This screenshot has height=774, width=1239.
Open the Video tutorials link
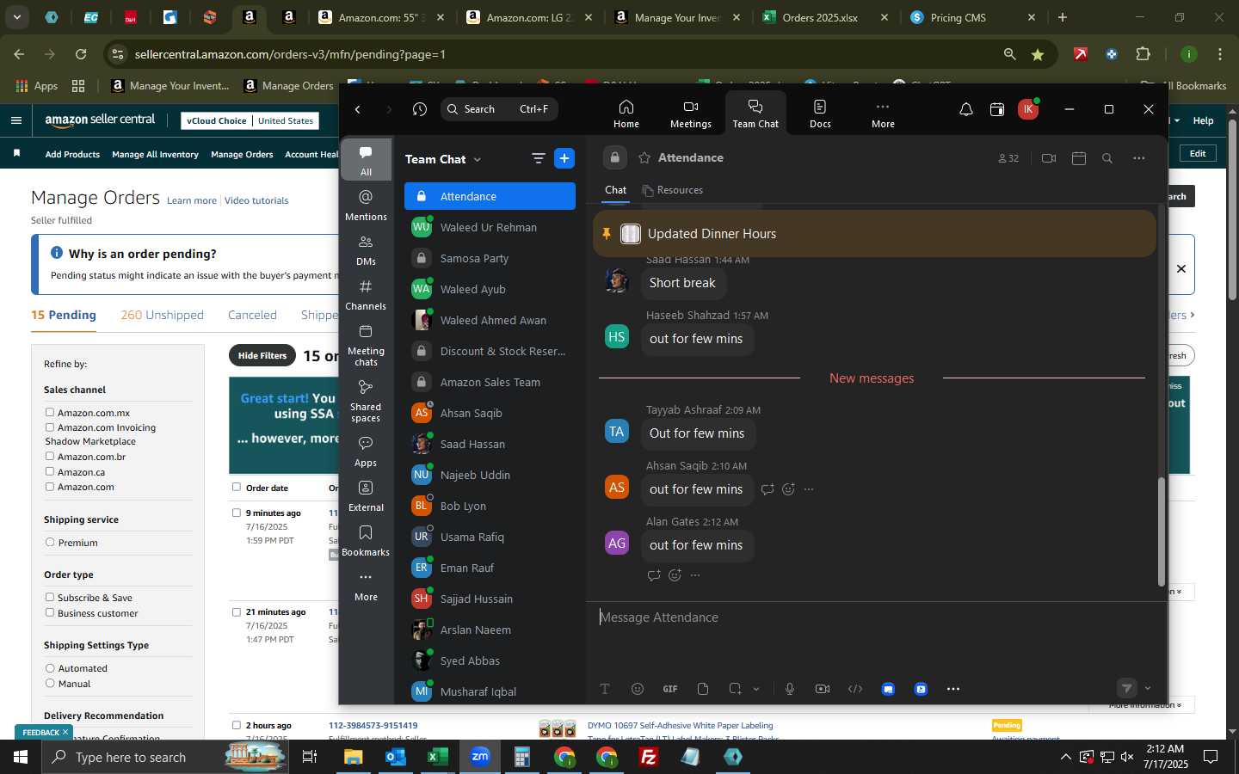pyautogui.click(x=256, y=200)
